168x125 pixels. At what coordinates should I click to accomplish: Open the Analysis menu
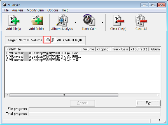coord(18,10)
